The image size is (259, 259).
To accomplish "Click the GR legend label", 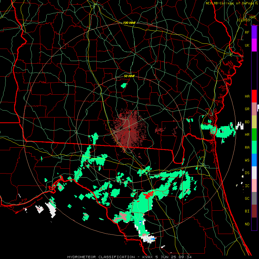I will coord(247,109).
